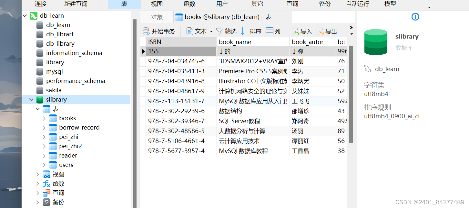Image resolution: width=469 pixels, height=208 pixels.
Task: Expand the books table node
Action: coord(45,118)
